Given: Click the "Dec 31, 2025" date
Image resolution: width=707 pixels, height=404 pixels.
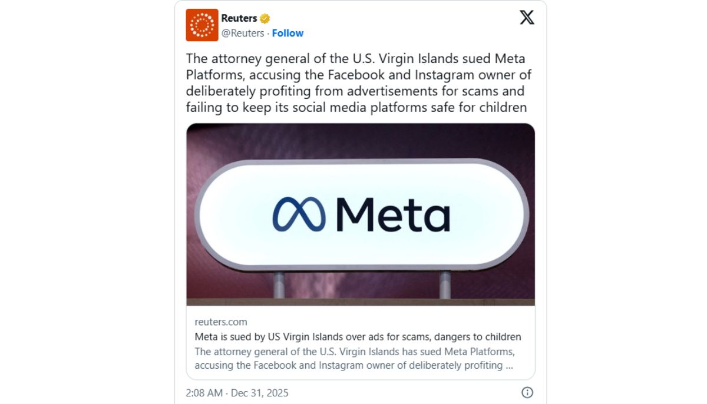Looking at the screenshot, I should 259,393.
